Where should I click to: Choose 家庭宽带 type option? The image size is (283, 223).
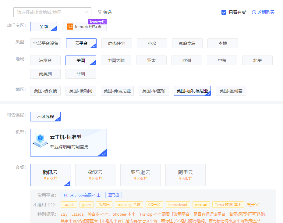point(187,43)
